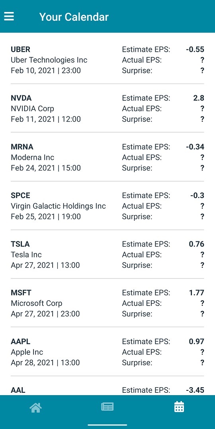This screenshot has width=215, height=429.
Task: Tap the Your Calendar title
Action: [74, 17]
